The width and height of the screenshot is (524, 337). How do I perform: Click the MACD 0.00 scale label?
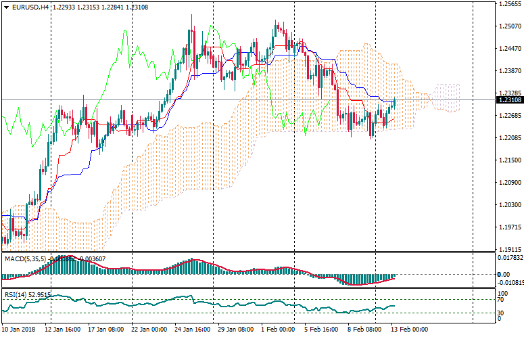[504, 274]
